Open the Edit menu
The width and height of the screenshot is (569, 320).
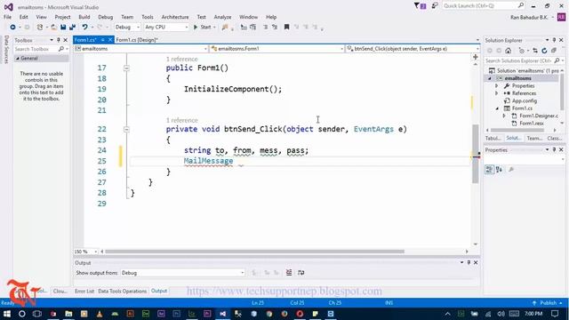click(24, 17)
